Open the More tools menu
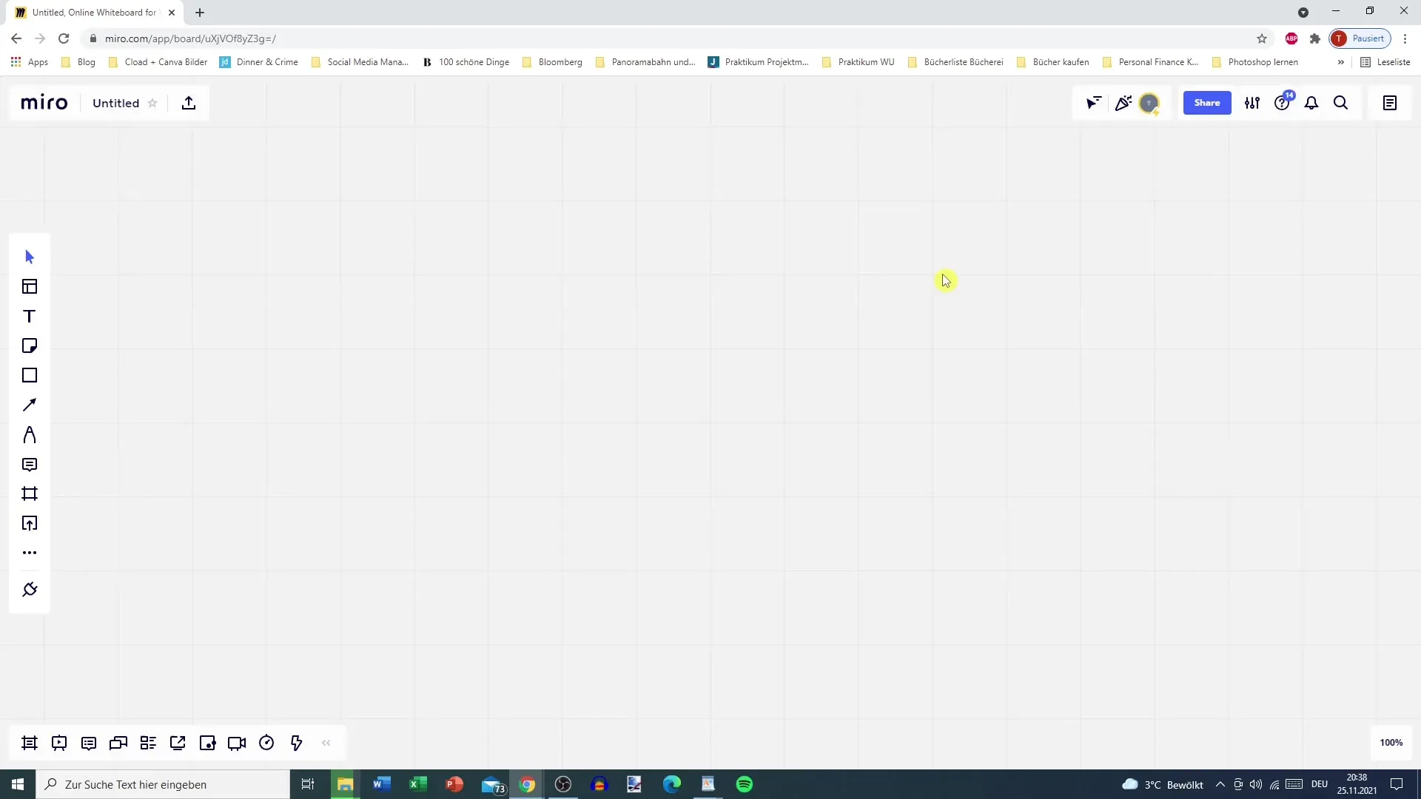1421x799 pixels. (x=30, y=552)
